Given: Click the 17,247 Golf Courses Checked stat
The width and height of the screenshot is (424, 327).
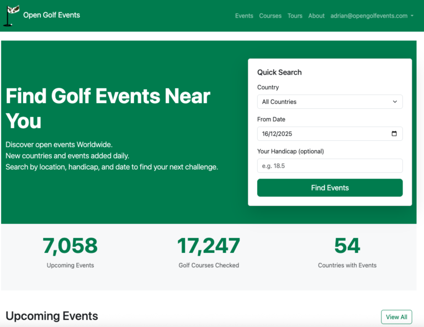Looking at the screenshot, I should click(209, 246).
